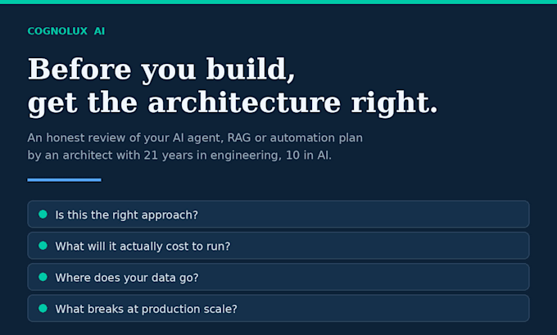
Task: Click the phrase "10 in AI." in the subtitle
Action: [308, 156]
